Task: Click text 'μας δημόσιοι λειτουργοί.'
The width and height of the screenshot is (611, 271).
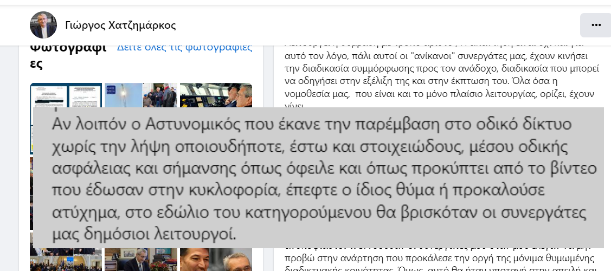Action: 144,236
